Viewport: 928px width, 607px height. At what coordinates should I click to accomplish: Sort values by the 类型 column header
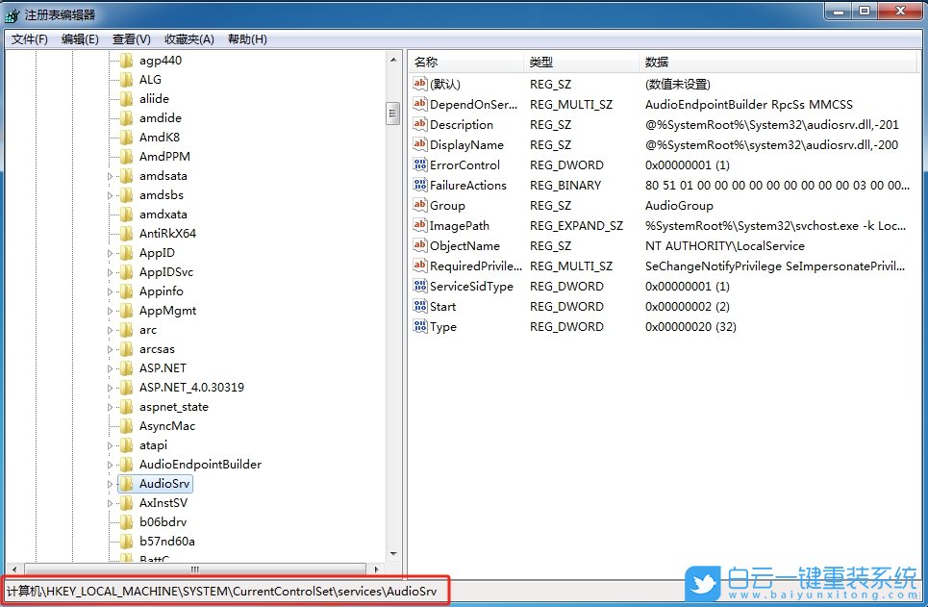(540, 60)
